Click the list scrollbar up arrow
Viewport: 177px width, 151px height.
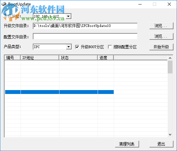coord(170,58)
